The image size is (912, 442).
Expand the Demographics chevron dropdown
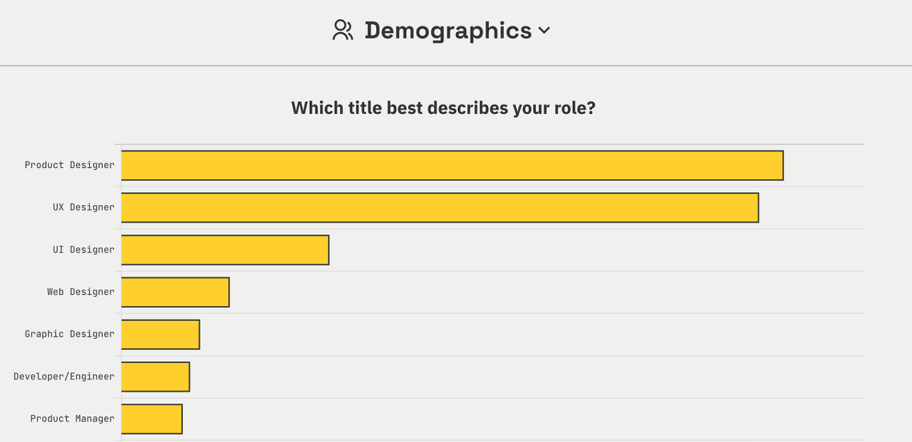[x=544, y=31]
